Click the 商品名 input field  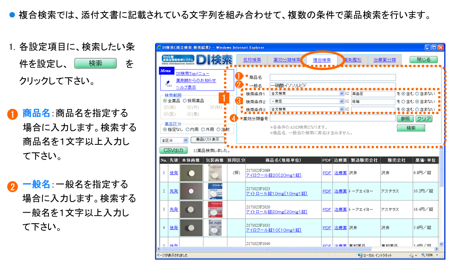click(332, 77)
